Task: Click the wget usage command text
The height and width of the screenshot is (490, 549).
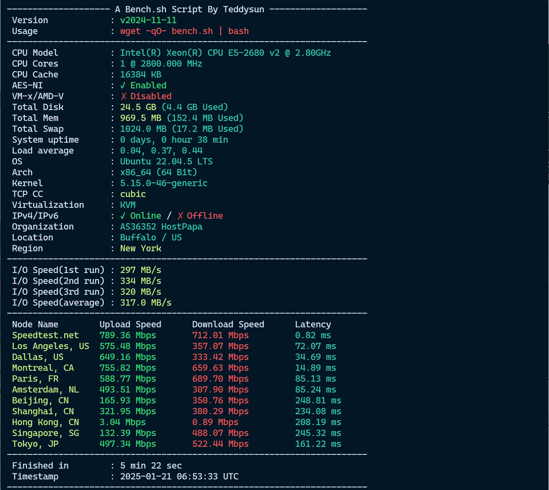Action: [x=184, y=31]
